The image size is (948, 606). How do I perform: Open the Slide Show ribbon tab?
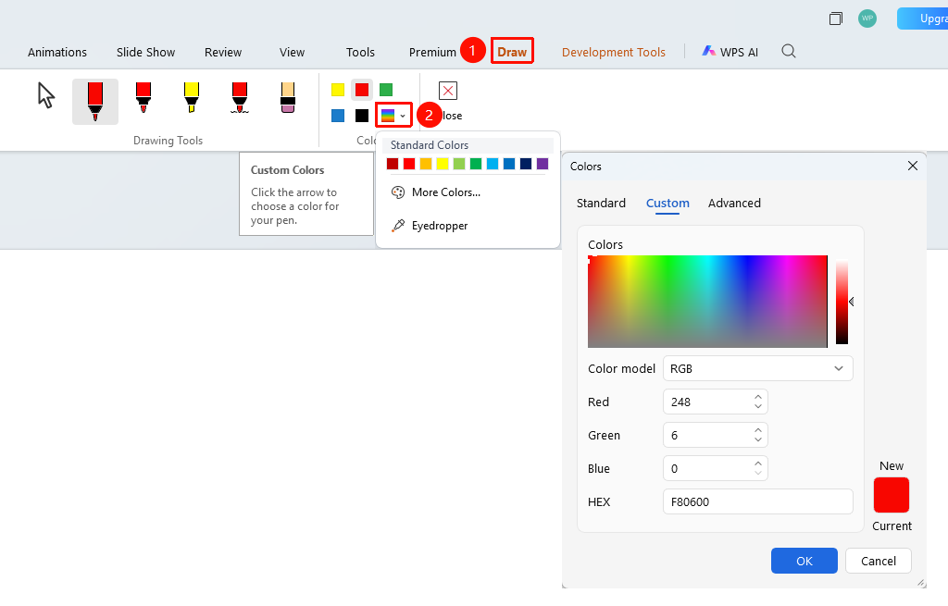click(x=145, y=52)
